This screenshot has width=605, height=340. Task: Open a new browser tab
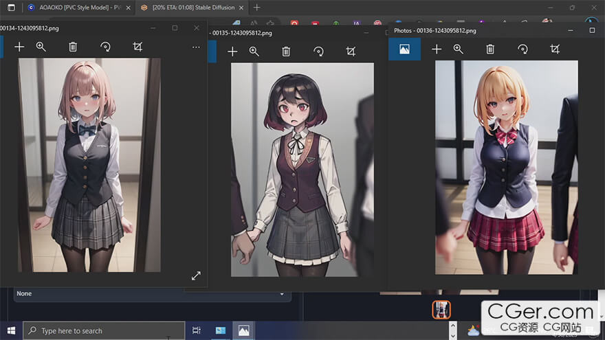point(256,8)
